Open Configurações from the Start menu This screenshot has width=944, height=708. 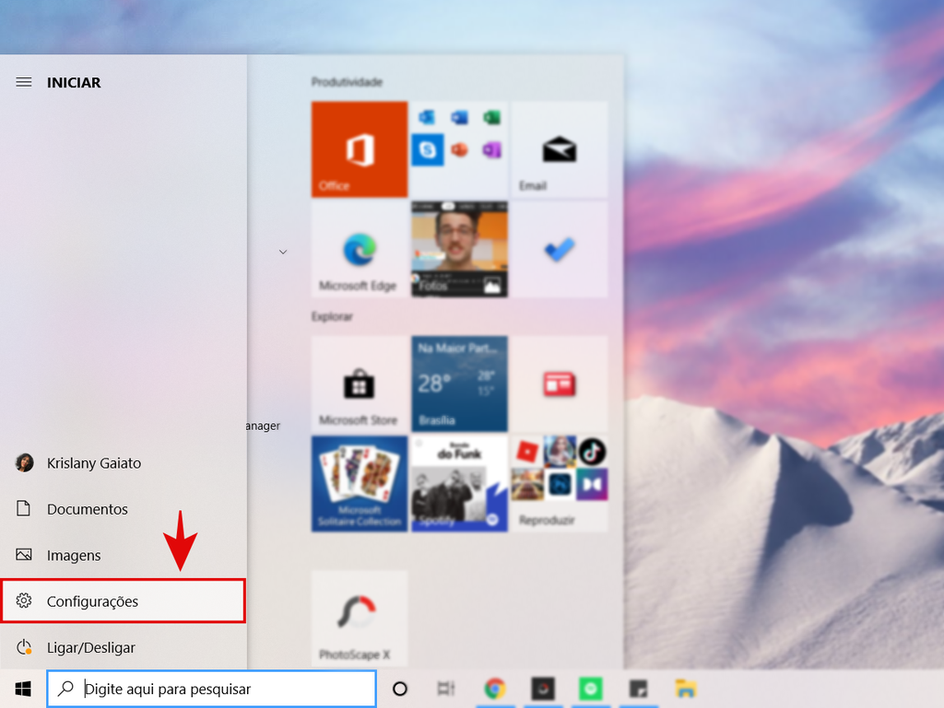[124, 601]
